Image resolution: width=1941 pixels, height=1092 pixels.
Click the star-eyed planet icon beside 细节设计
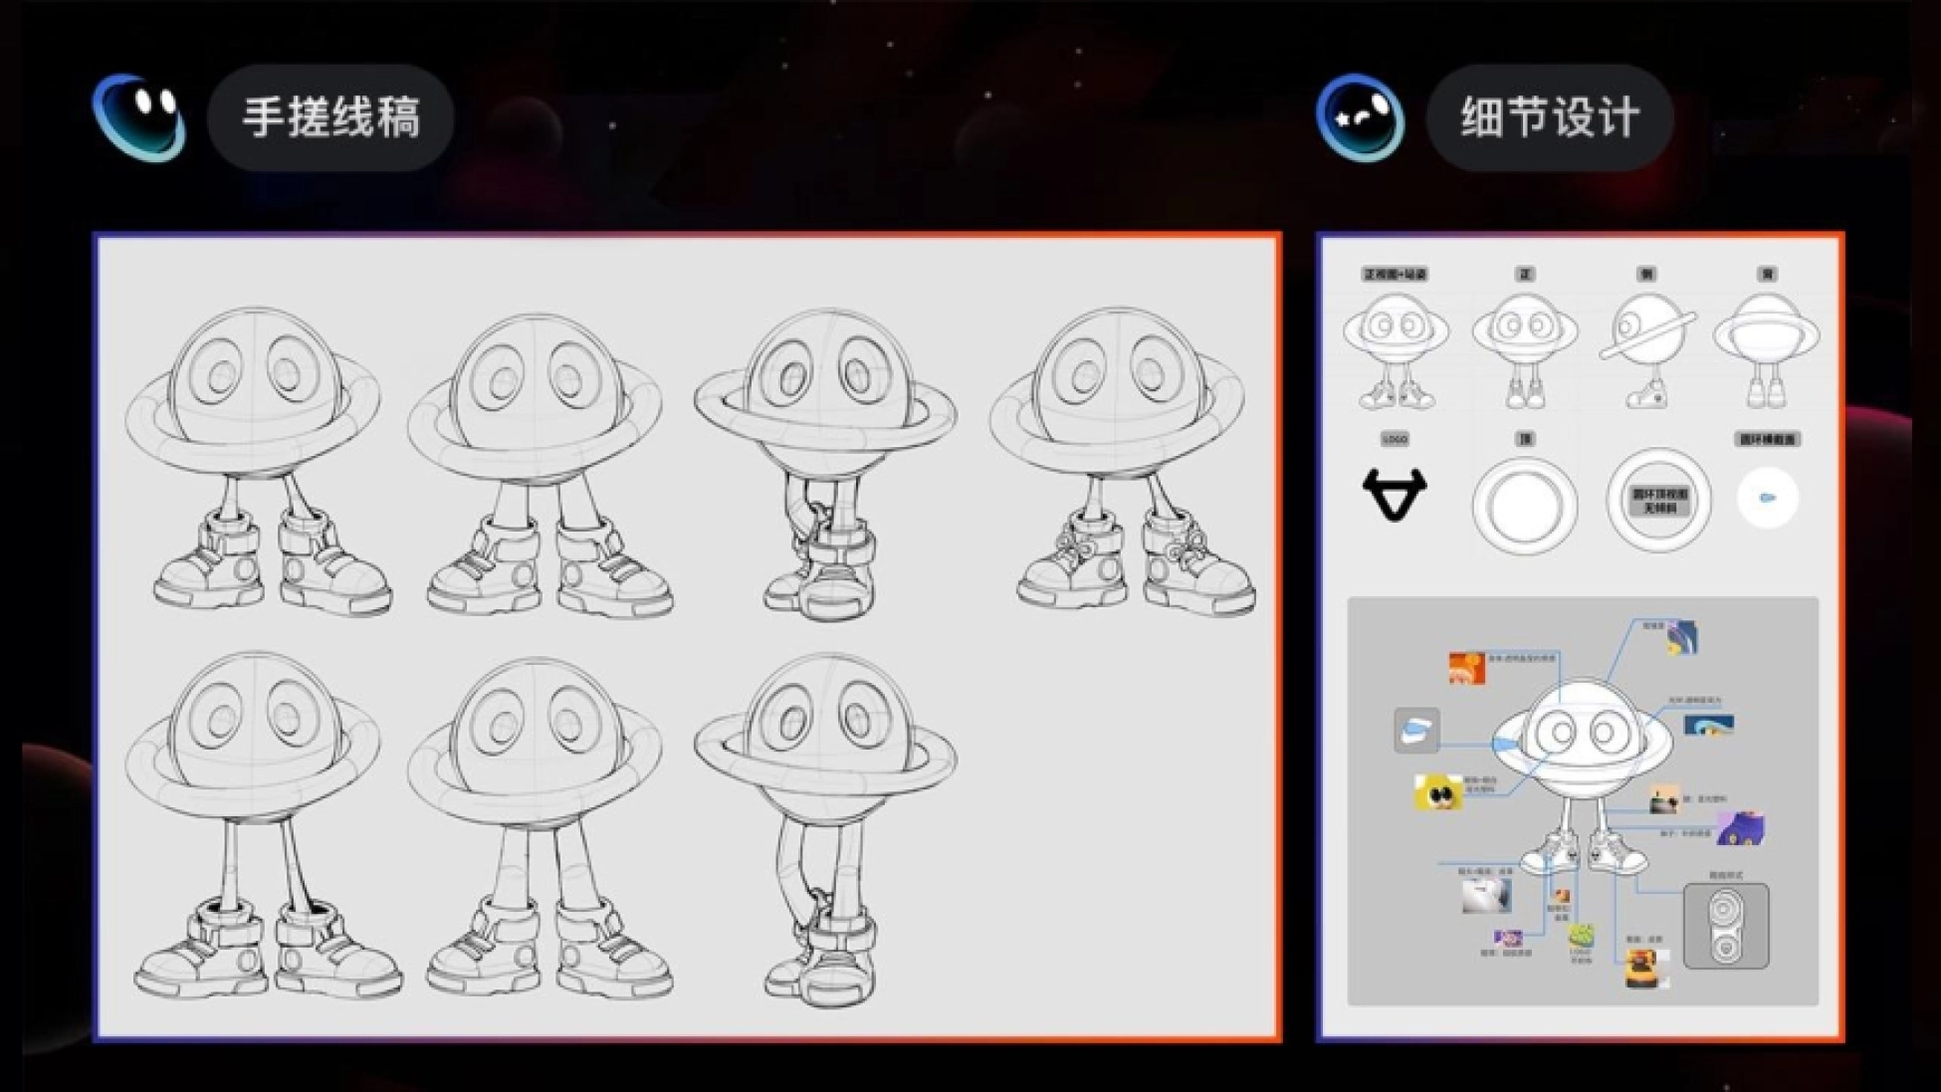[1361, 117]
